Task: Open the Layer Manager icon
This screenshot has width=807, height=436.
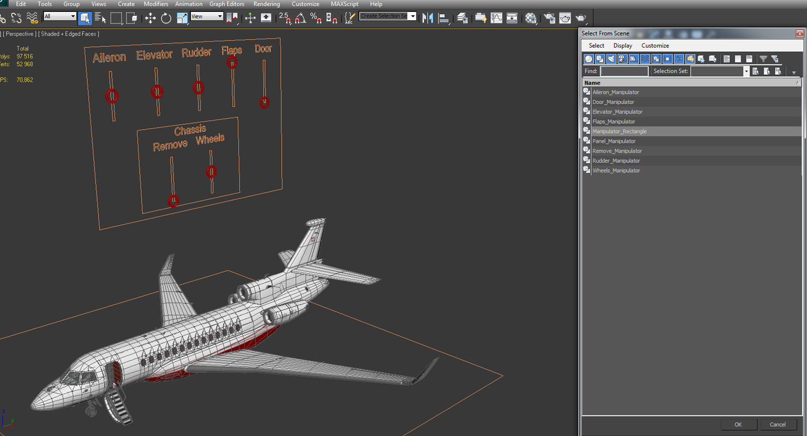Action: [462, 18]
